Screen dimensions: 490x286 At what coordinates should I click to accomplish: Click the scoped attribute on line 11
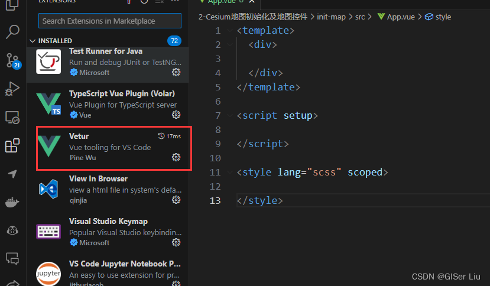(x=365, y=172)
